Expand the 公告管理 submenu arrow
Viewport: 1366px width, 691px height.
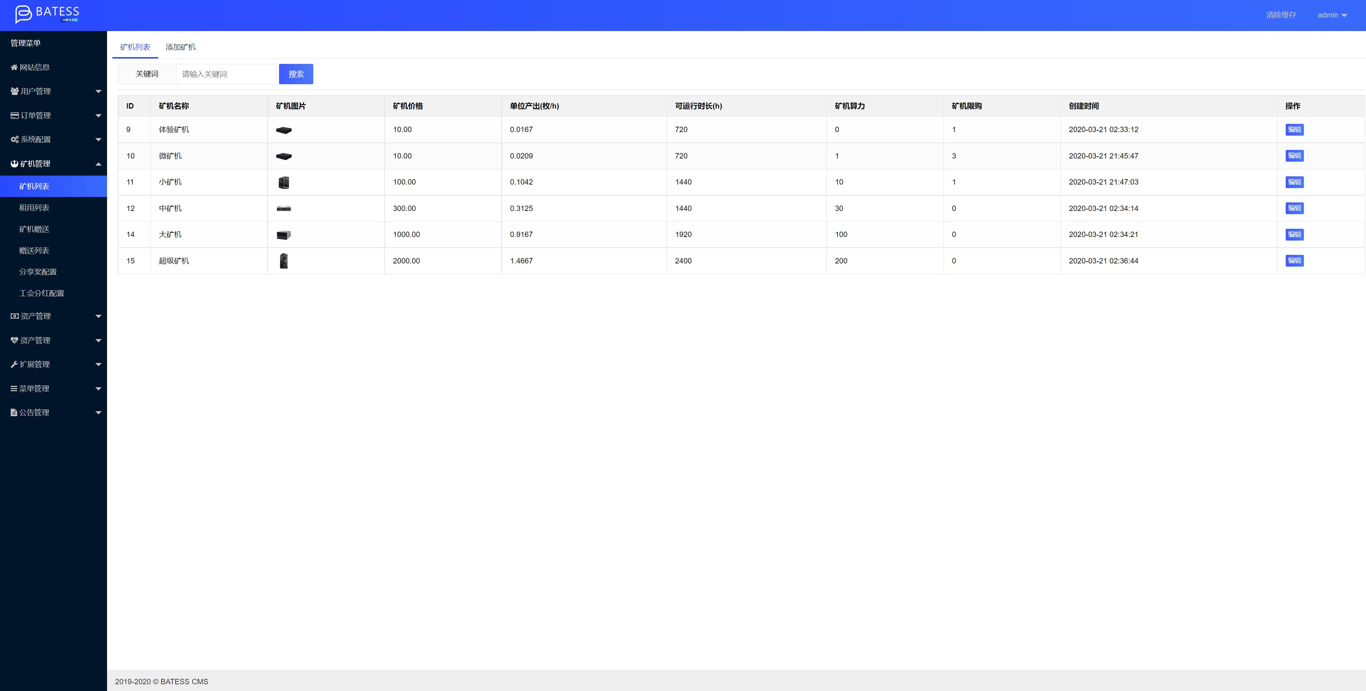98,413
